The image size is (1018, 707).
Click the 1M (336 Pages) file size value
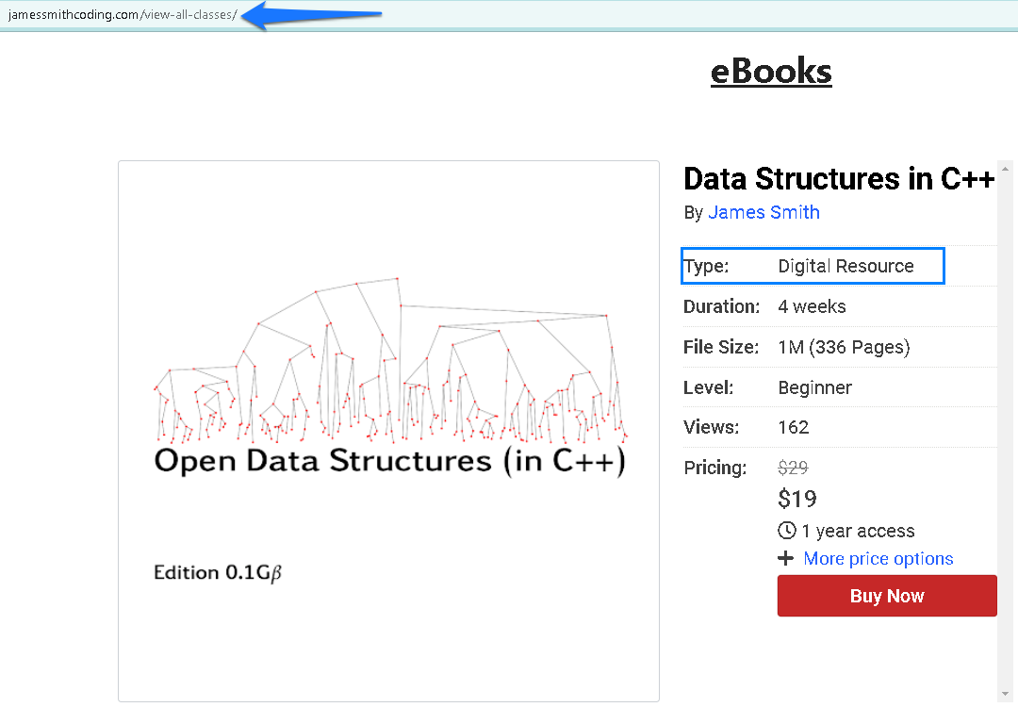coord(844,347)
